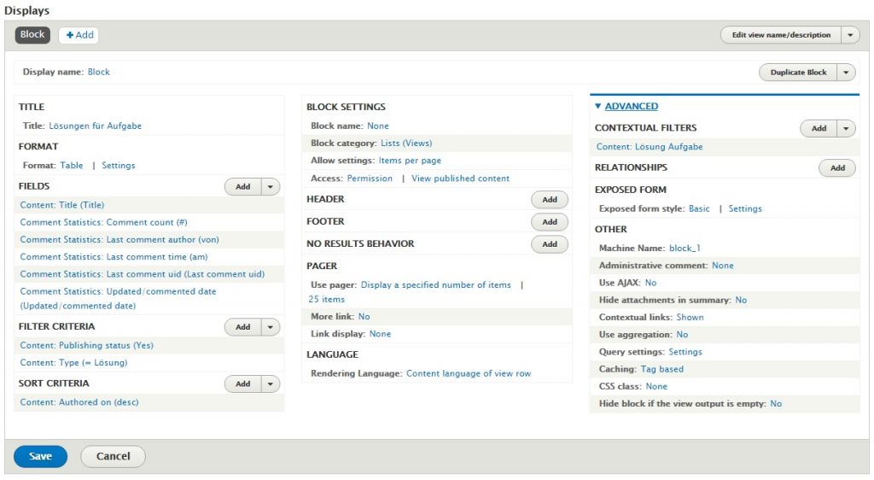Add a relationship
The image size is (874, 480).
[x=836, y=168]
